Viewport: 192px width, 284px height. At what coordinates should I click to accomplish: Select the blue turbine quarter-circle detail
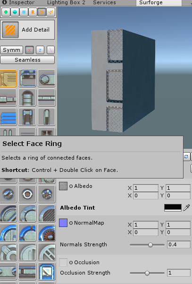click(46, 233)
